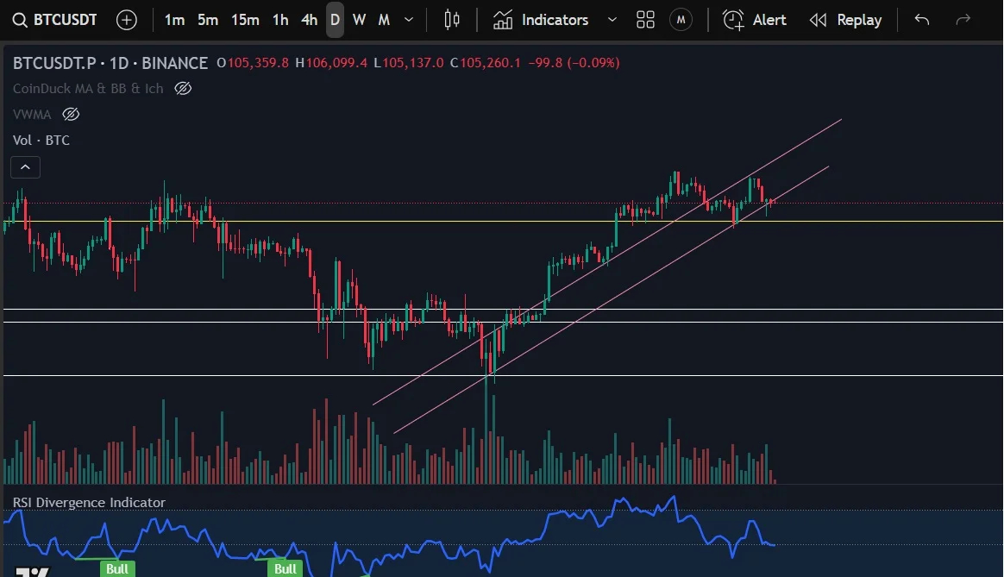Create a new Alert
The height and width of the screenshot is (577, 1004).
pyautogui.click(x=754, y=20)
